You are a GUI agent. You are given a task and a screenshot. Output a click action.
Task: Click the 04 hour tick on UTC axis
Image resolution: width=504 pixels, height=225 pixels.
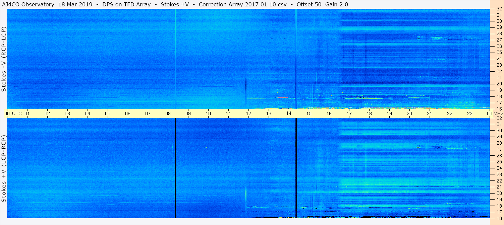(88, 114)
